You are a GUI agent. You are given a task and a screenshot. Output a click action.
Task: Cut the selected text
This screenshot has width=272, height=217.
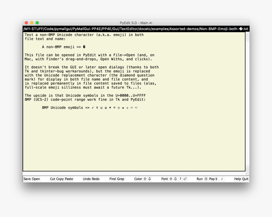coord(53,179)
